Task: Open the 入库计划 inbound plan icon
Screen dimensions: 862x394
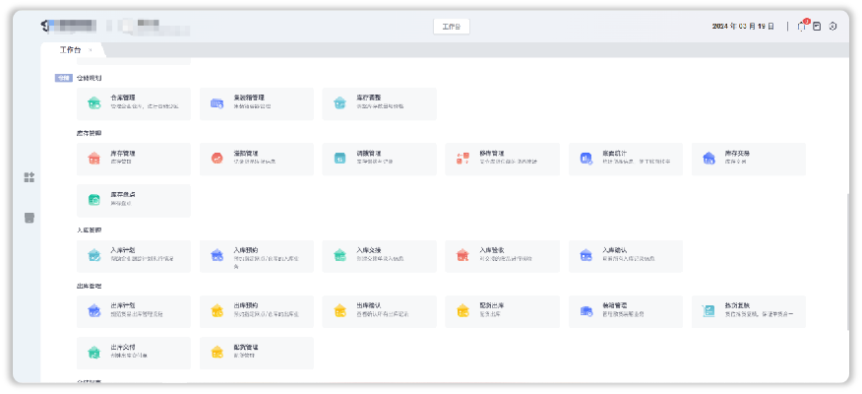Action: point(93,255)
